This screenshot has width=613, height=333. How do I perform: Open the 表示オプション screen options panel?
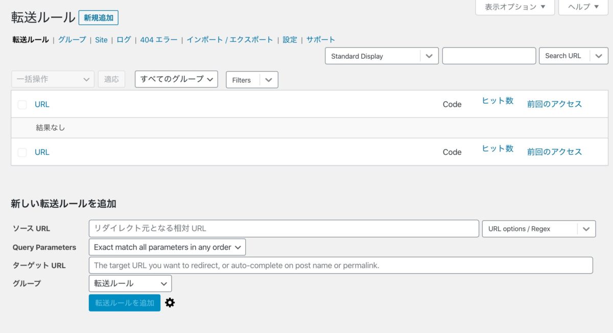[x=515, y=7]
